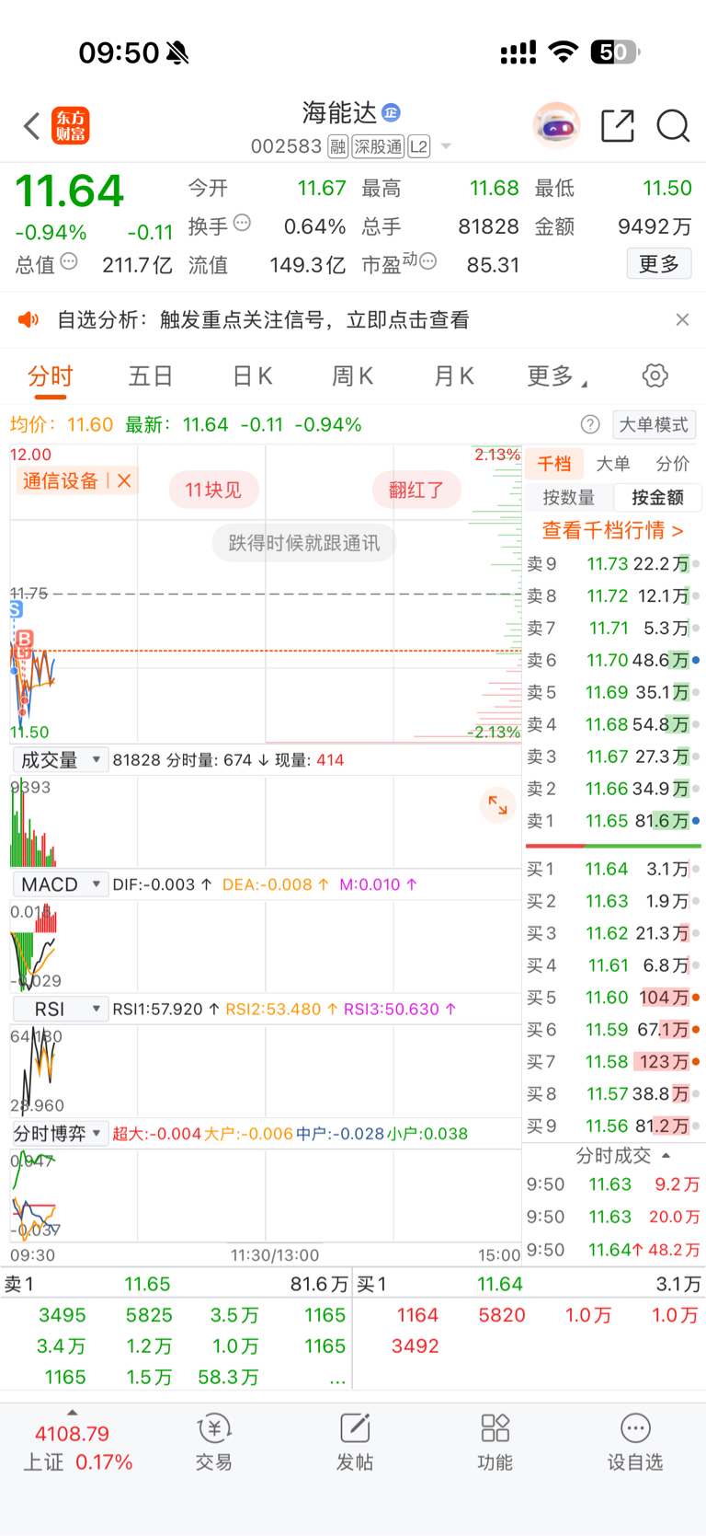Select the 卖1 11.65 order row
The height and width of the screenshot is (1536, 706).
point(613,821)
